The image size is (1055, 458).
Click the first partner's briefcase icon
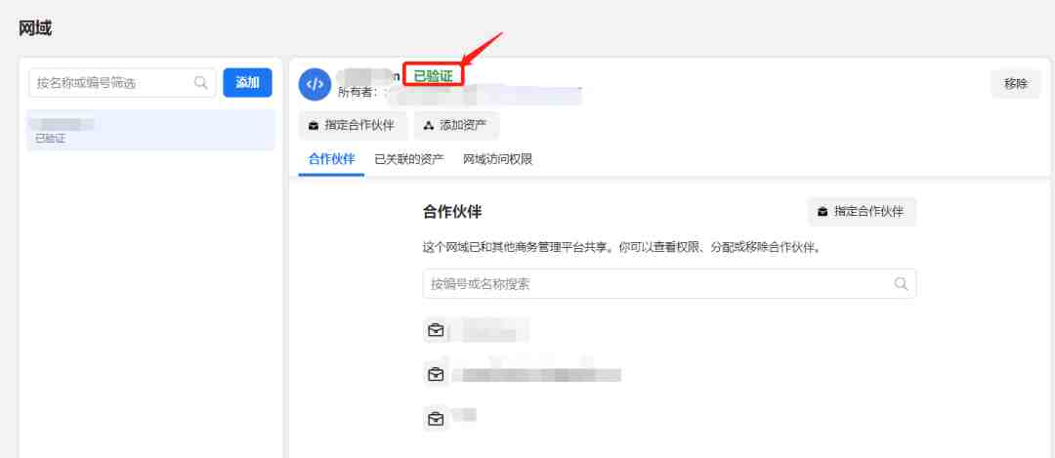pos(436,330)
